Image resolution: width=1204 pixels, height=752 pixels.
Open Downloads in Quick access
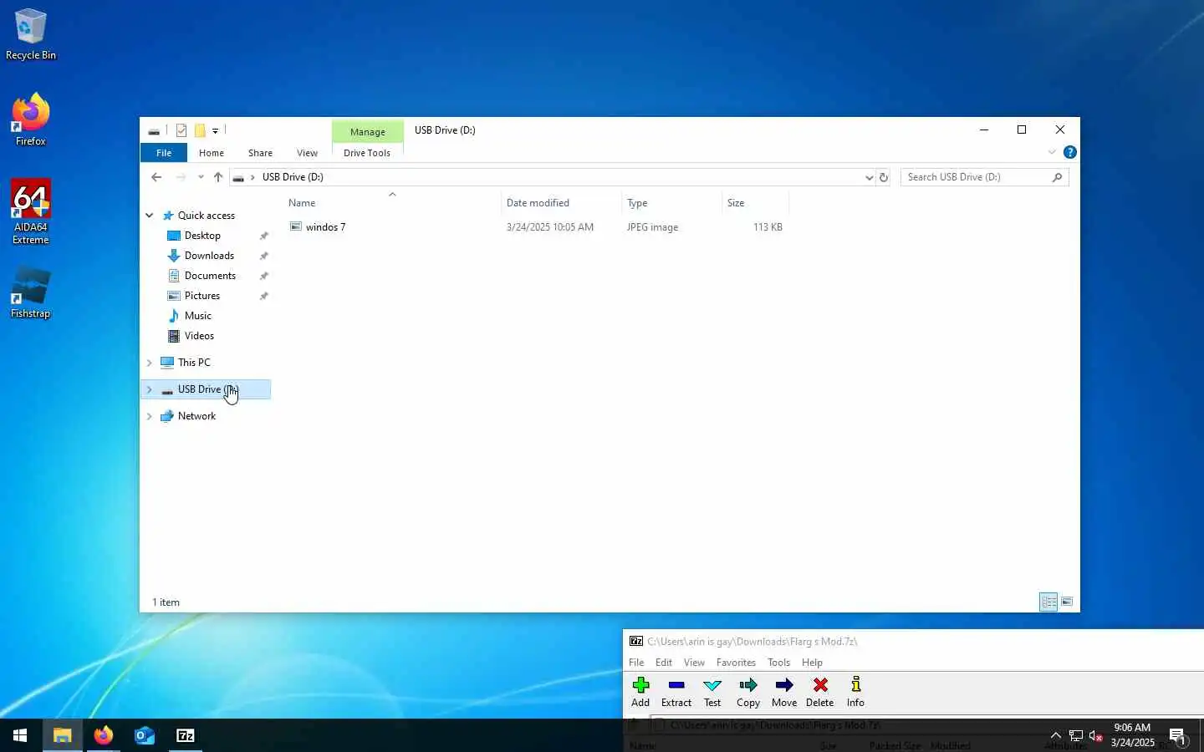point(209,256)
